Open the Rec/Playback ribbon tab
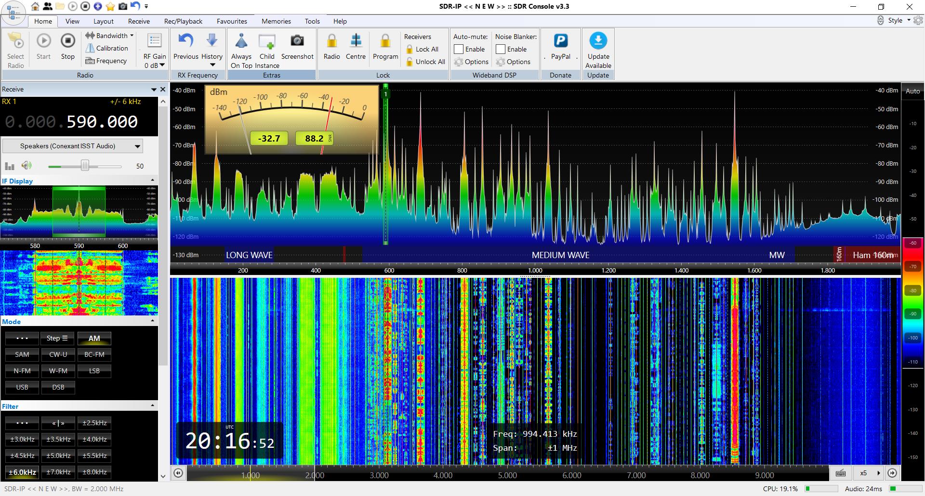The height and width of the screenshot is (496, 925). click(x=183, y=21)
